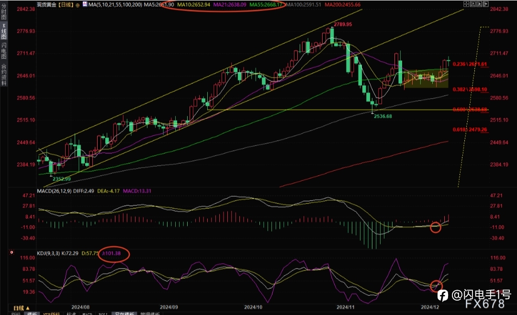The height and width of the screenshot is (315, 517).
Task: Click the 另存模板 button at bottom
Action: tap(124, 314)
